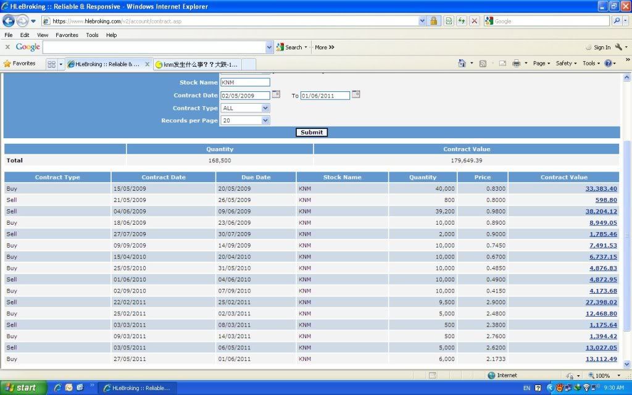Open the 27,398.02 contract value link

pos(601,302)
